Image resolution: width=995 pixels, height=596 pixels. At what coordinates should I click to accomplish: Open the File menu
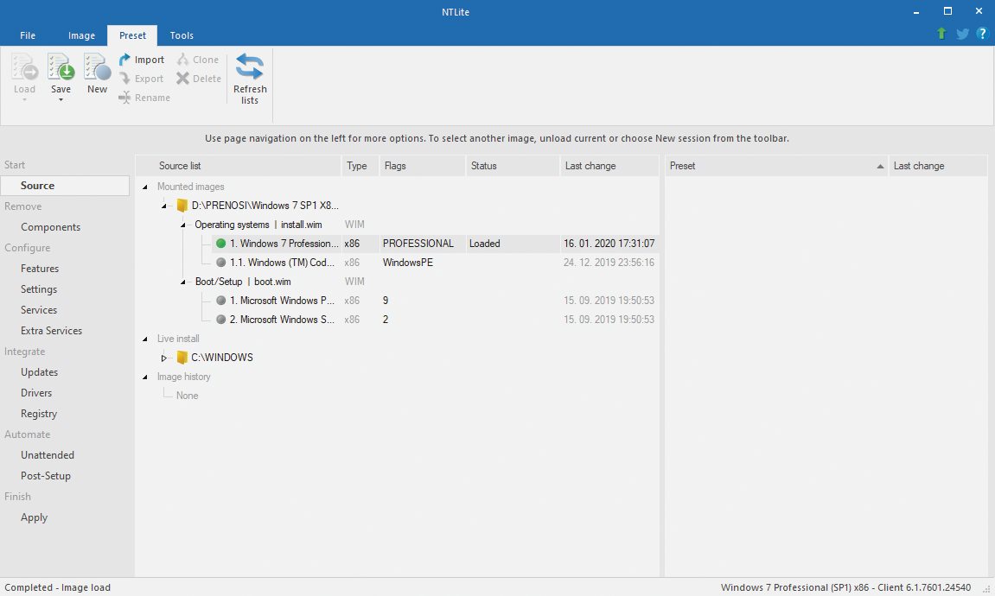[28, 35]
